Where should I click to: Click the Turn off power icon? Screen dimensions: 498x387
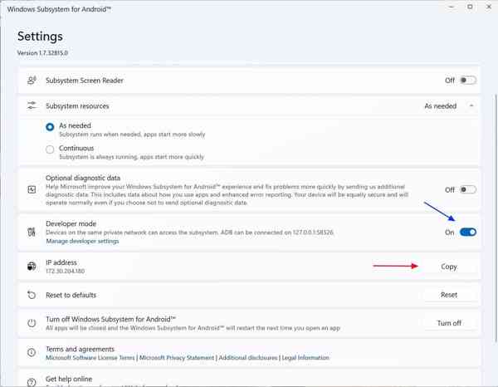[x=32, y=323]
